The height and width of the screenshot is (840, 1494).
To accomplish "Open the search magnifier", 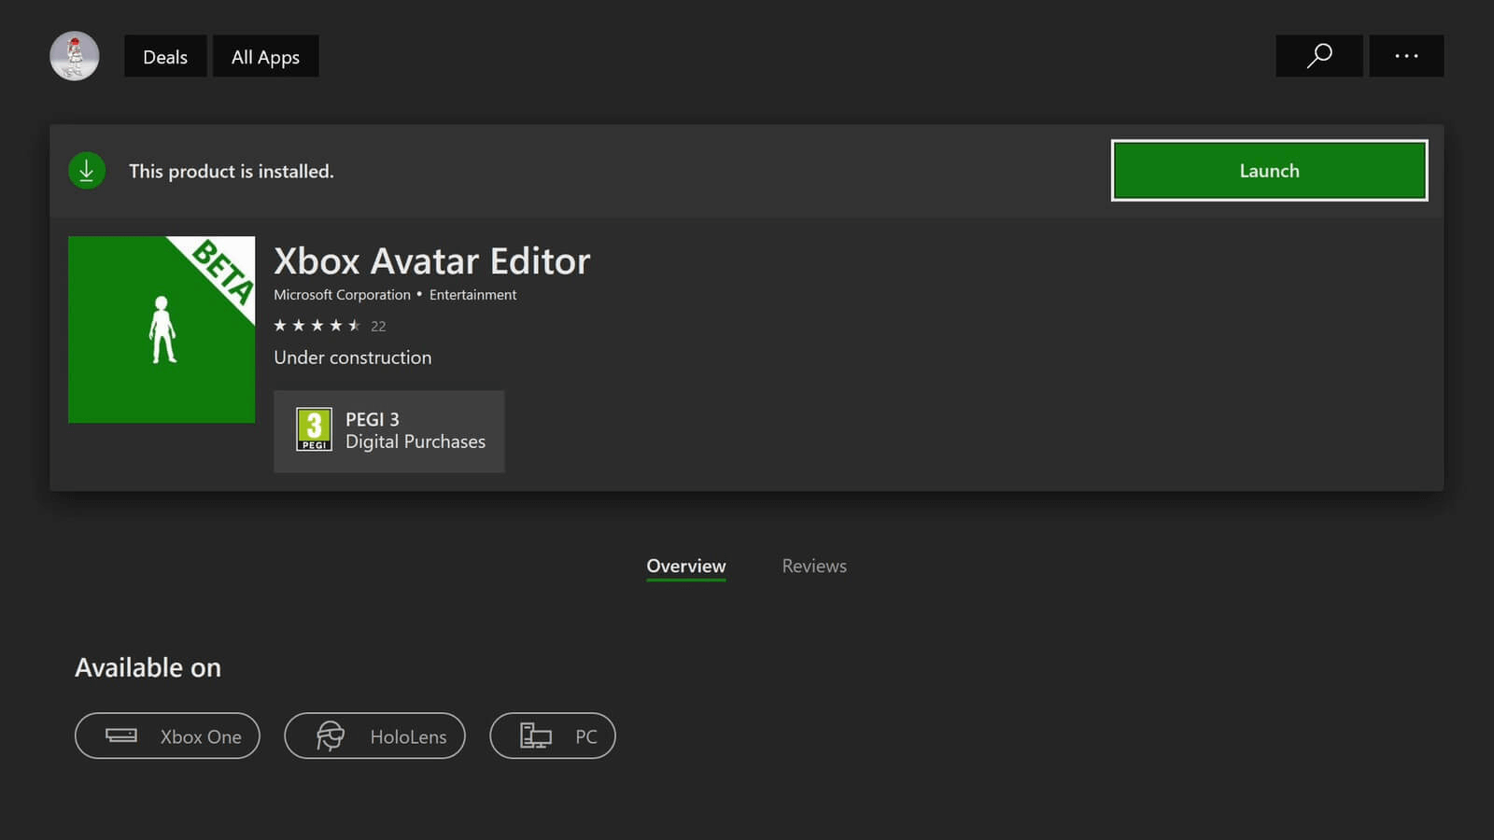I will [x=1318, y=56].
